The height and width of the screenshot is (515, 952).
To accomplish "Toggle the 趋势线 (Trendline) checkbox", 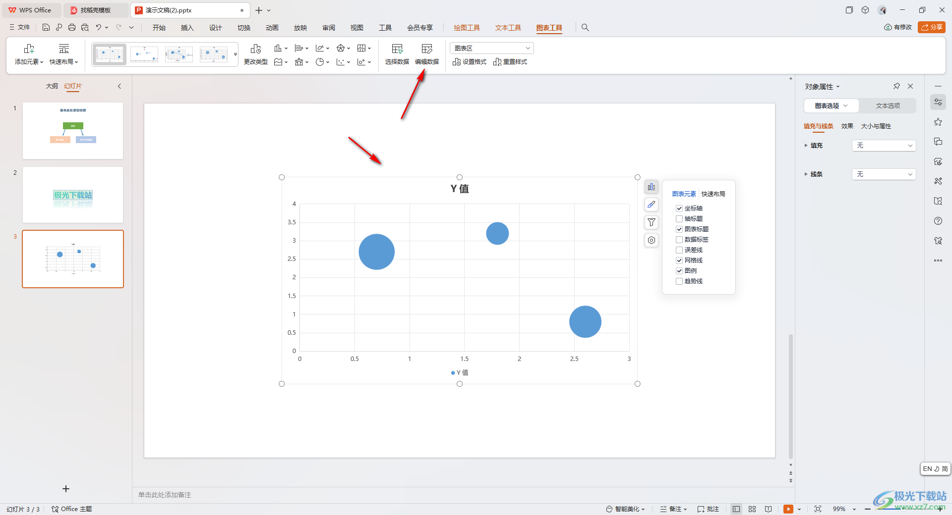I will [x=679, y=281].
